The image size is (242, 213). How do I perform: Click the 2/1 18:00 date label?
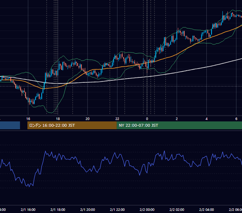(58, 209)
